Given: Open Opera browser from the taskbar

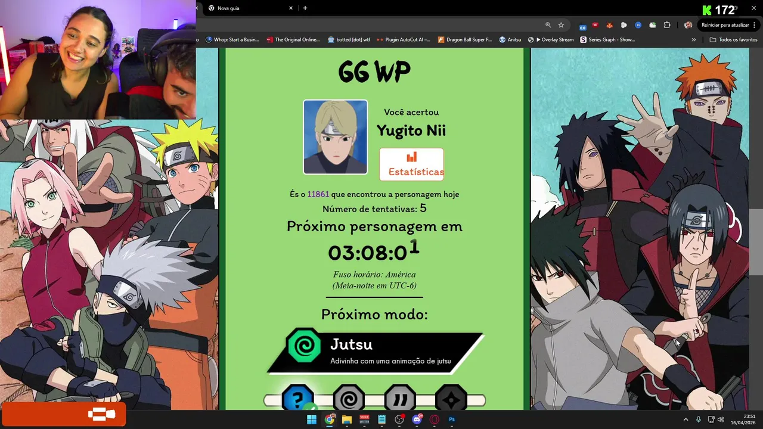Looking at the screenshot, I should [435, 419].
